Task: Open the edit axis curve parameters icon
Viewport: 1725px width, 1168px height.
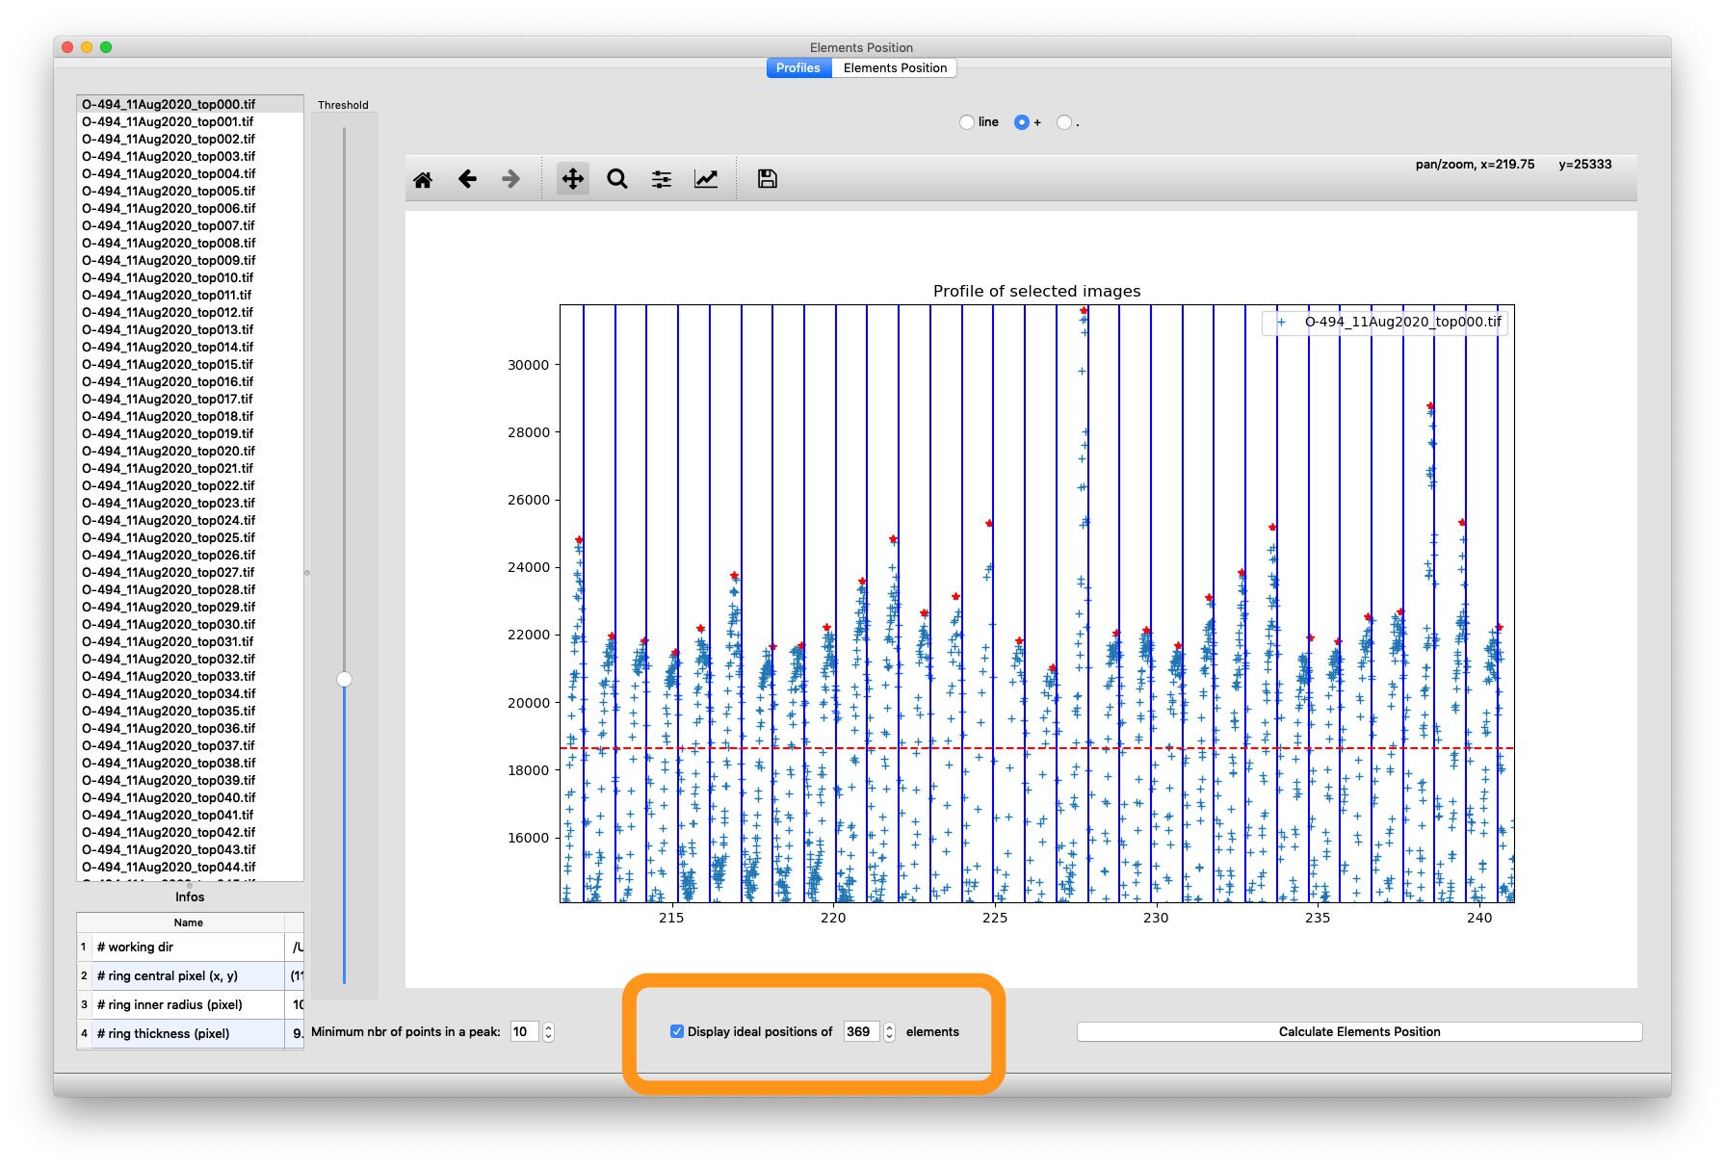Action: coord(706,179)
